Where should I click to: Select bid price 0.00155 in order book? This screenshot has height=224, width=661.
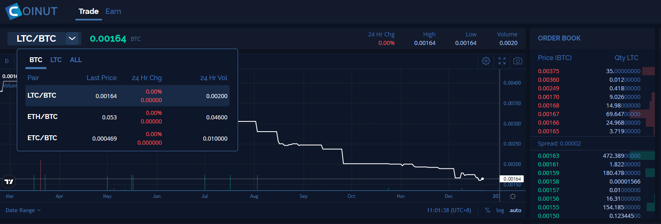click(549, 207)
